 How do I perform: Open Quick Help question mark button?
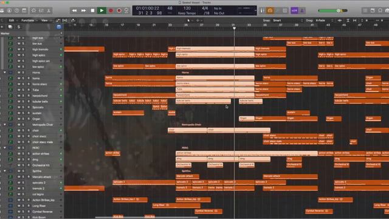click(x=16, y=10)
